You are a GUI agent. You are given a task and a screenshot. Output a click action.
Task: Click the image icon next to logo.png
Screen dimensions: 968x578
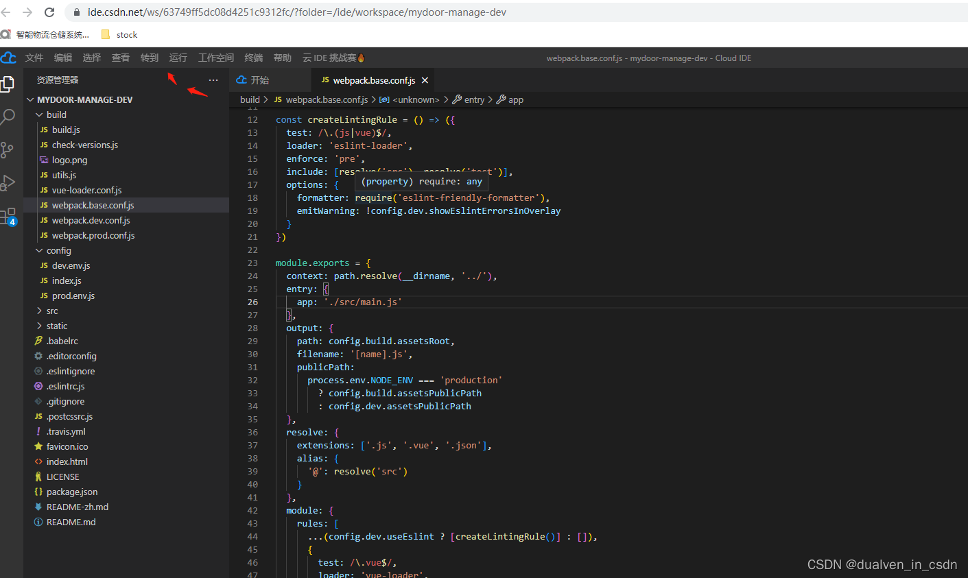coord(45,160)
